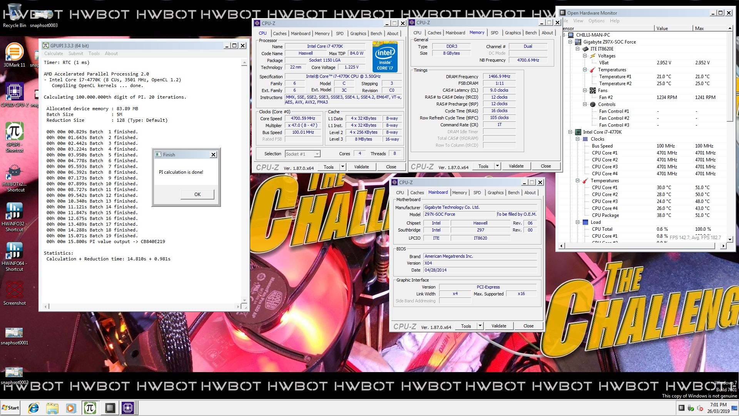
Task: Click the Intel Core i7 logo in CPU-Z
Action: [x=385, y=57]
